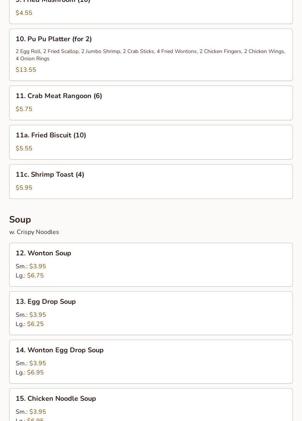Select large $6.25 Egg Drop Soup price
This screenshot has height=421, width=302.
click(x=35, y=324)
